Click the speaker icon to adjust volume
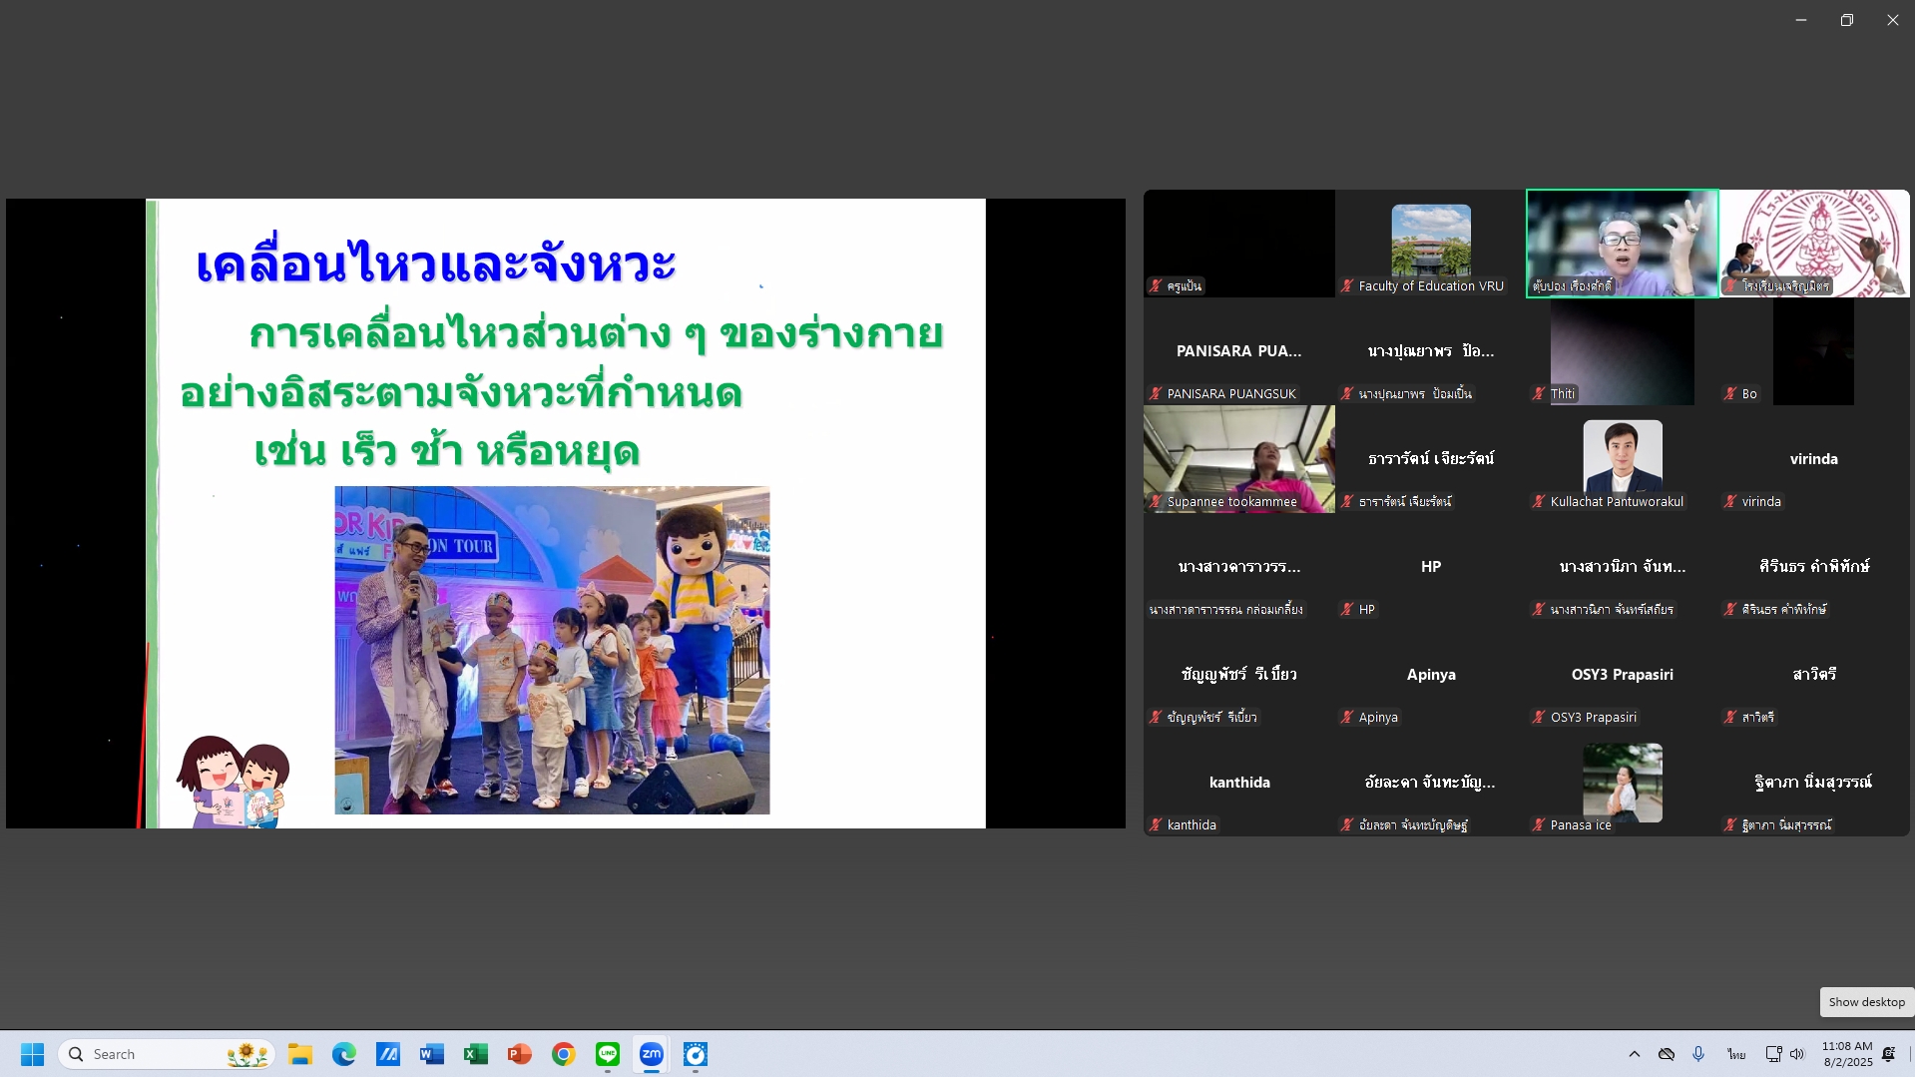1915x1077 pixels. click(1797, 1054)
